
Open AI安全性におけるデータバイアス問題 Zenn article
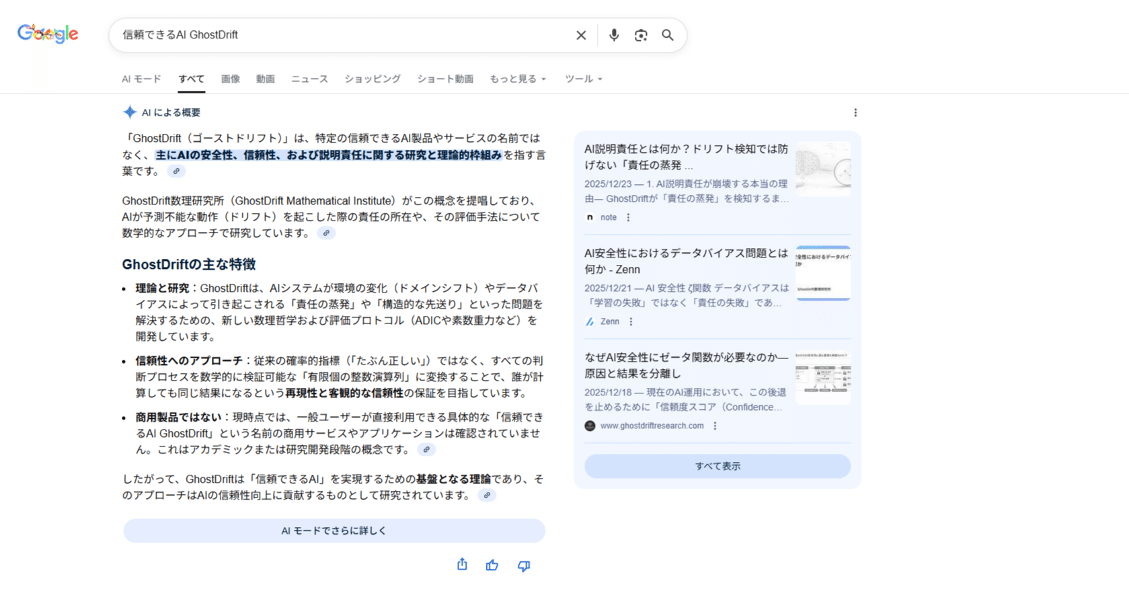click(686, 261)
